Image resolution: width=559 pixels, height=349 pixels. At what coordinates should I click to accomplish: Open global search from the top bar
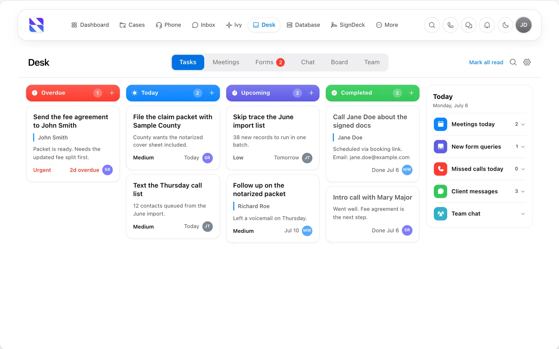[x=432, y=25]
